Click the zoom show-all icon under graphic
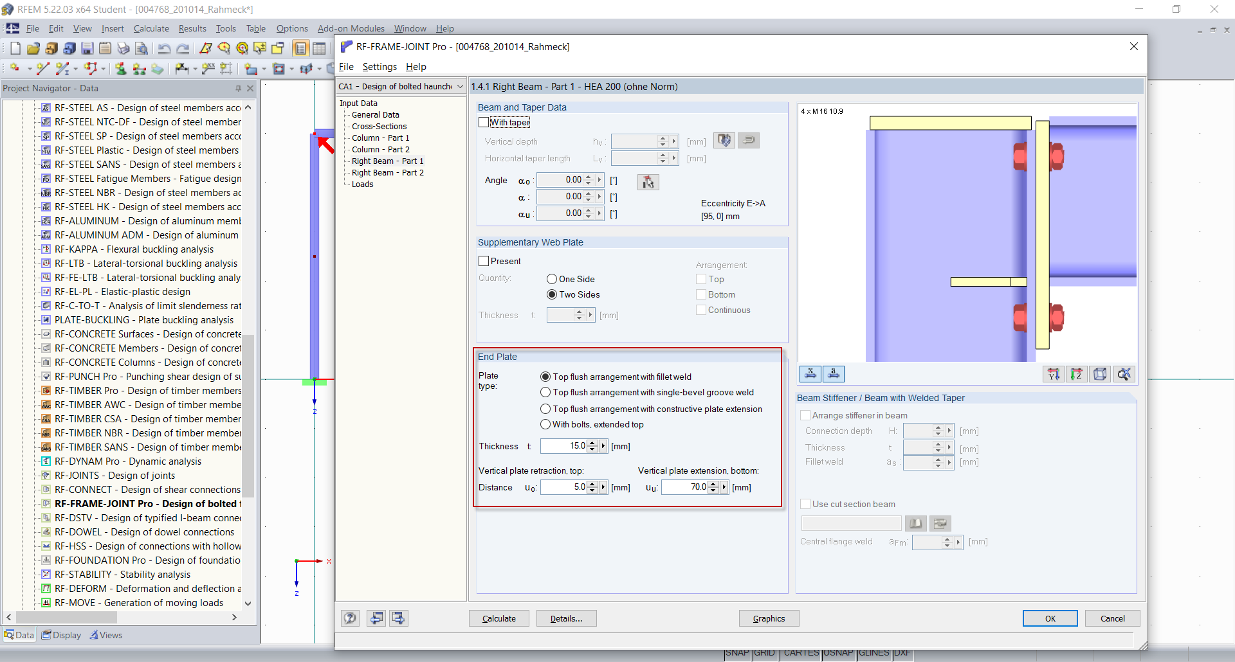 1124,373
